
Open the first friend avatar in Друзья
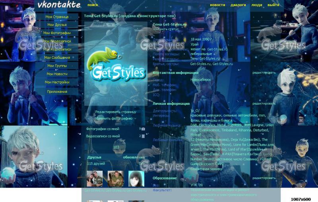pos(95,179)
